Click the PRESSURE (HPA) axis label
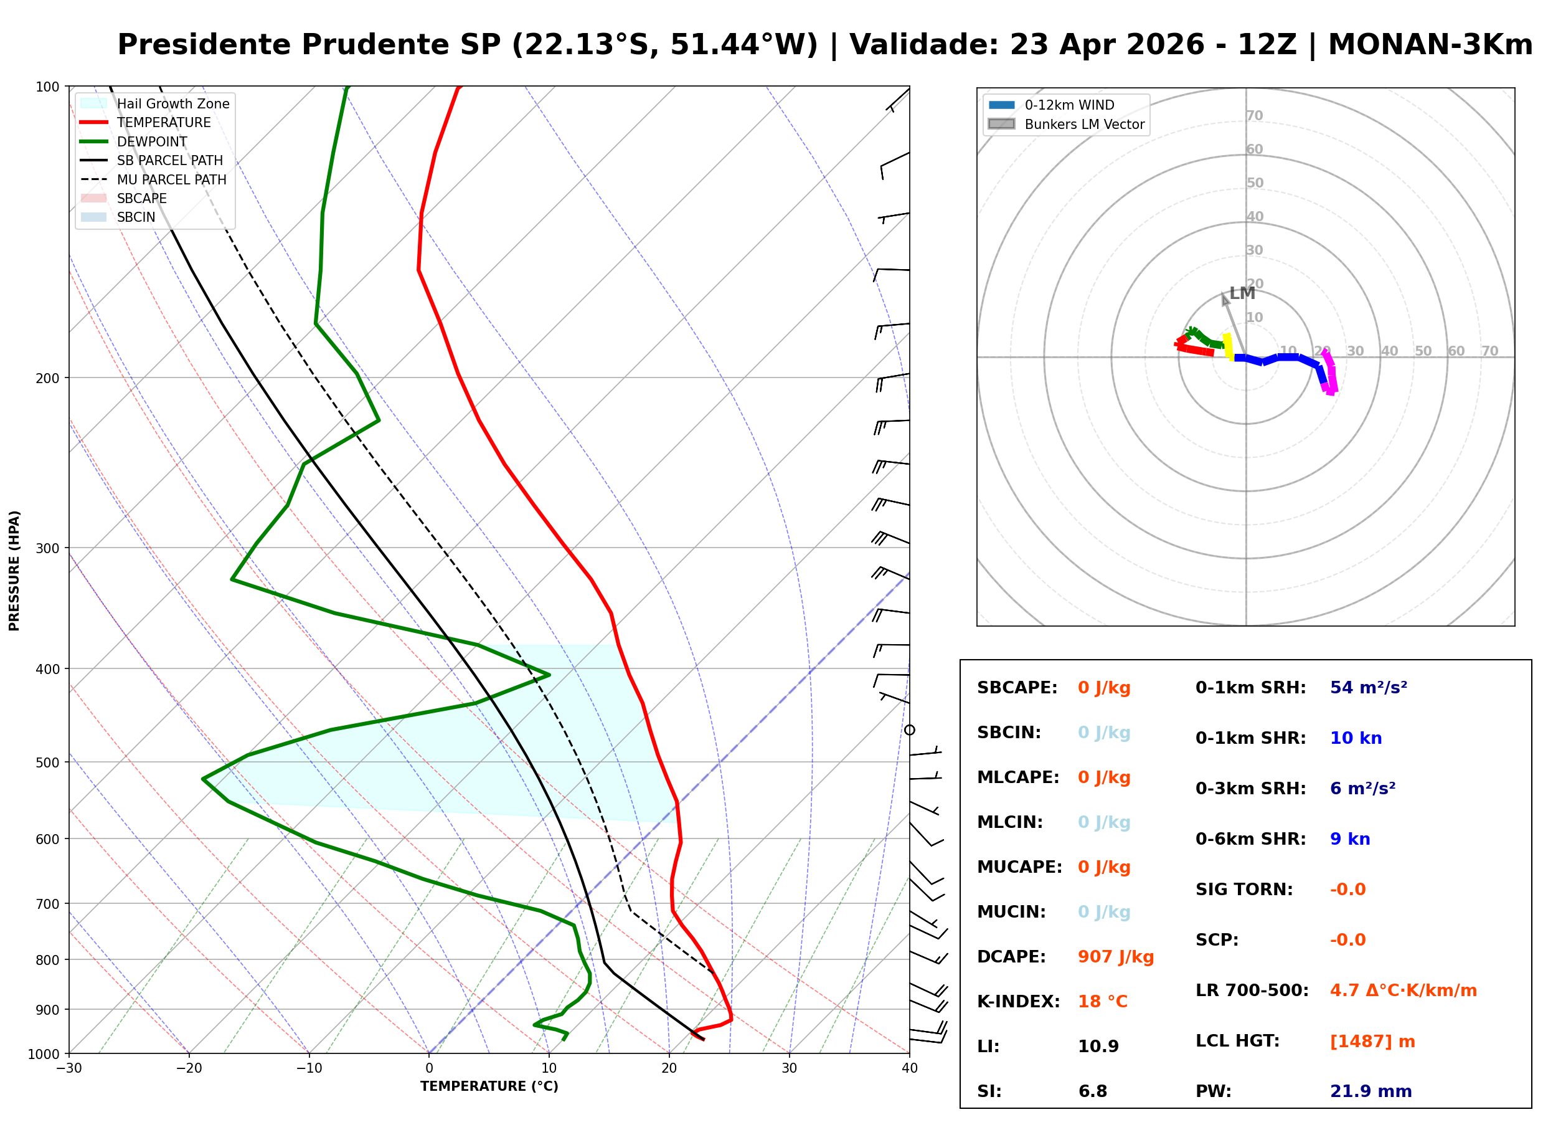The image size is (1543, 1140). 14,571
